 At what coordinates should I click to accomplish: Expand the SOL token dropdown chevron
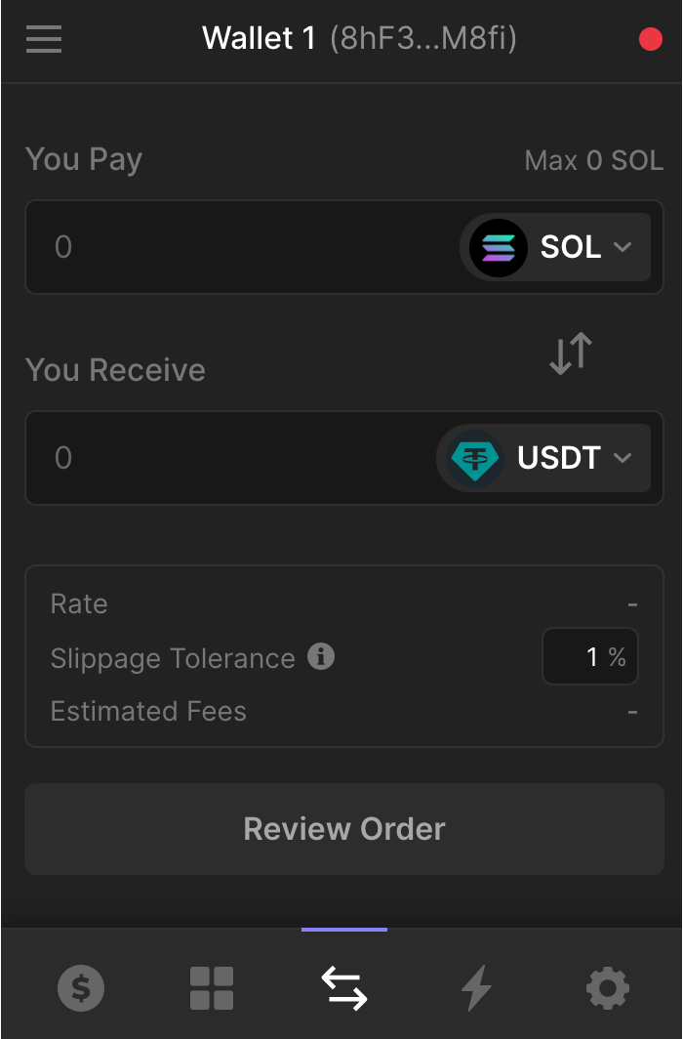623,247
